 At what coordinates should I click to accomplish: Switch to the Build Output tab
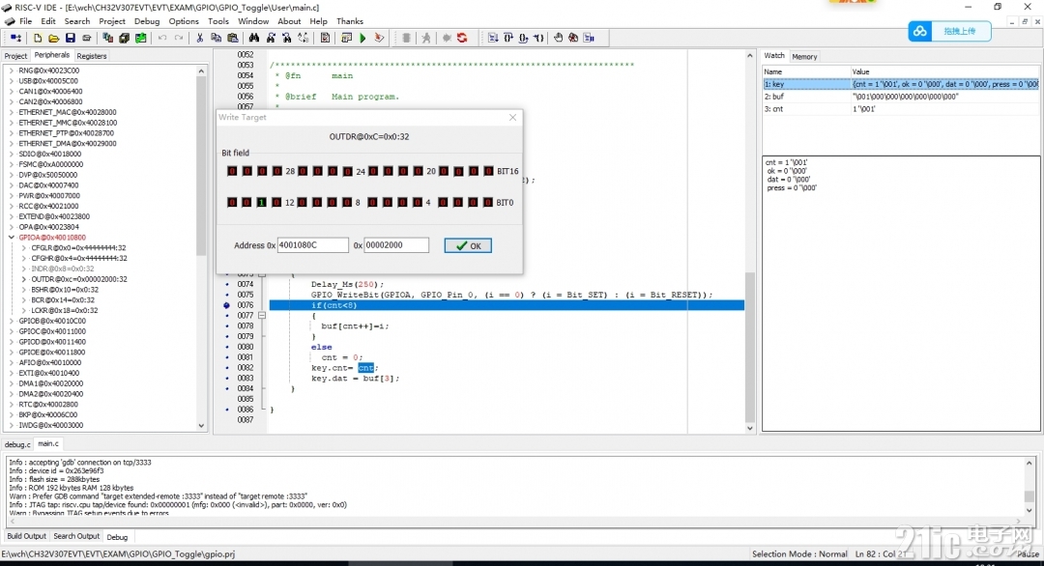point(27,536)
